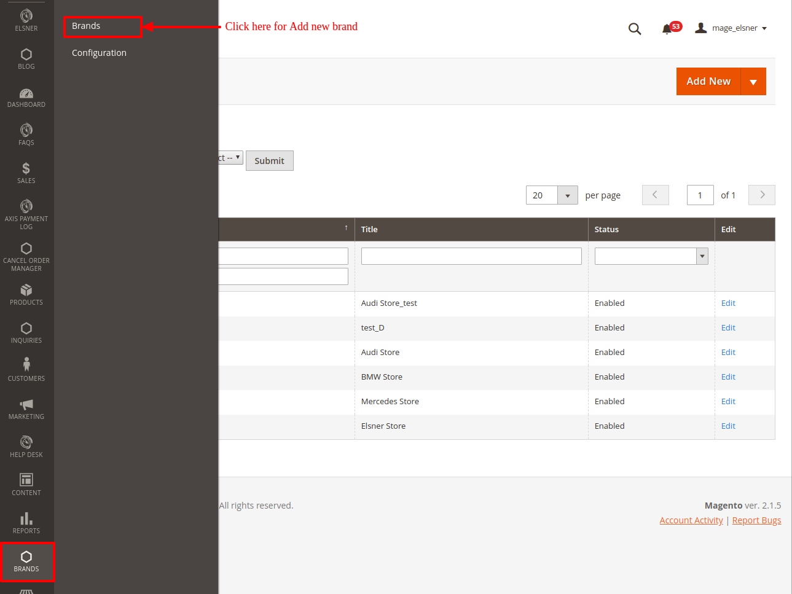Image resolution: width=792 pixels, height=594 pixels.
Task: Click the Sales dollar icon
Action: (x=26, y=168)
